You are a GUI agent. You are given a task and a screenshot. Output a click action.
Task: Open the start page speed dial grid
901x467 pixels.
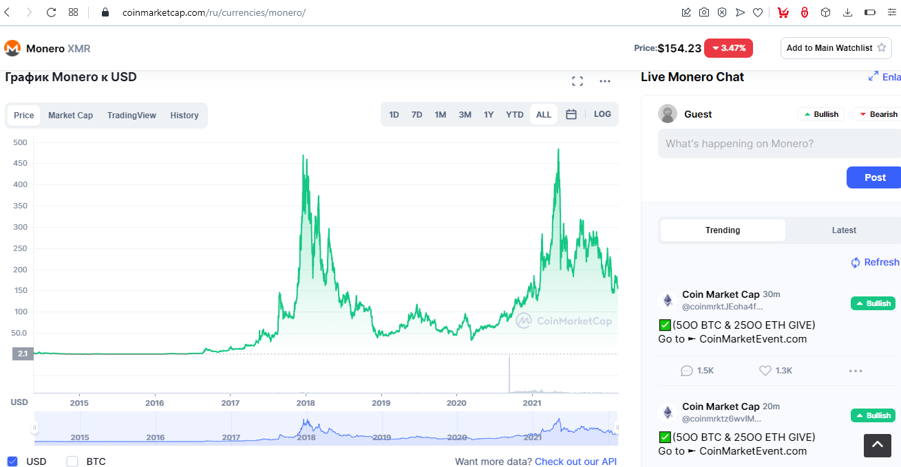tap(74, 12)
